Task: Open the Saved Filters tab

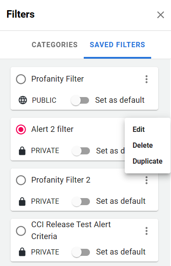Action: click(117, 45)
